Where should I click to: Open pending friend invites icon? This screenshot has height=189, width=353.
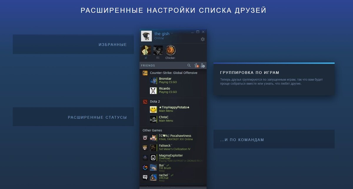click(x=197, y=65)
